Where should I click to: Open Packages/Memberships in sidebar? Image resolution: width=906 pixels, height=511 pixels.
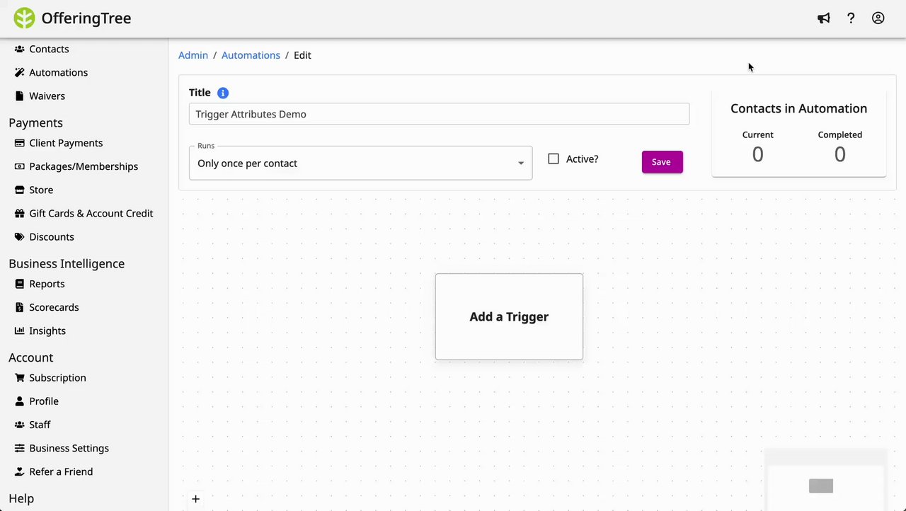click(84, 166)
